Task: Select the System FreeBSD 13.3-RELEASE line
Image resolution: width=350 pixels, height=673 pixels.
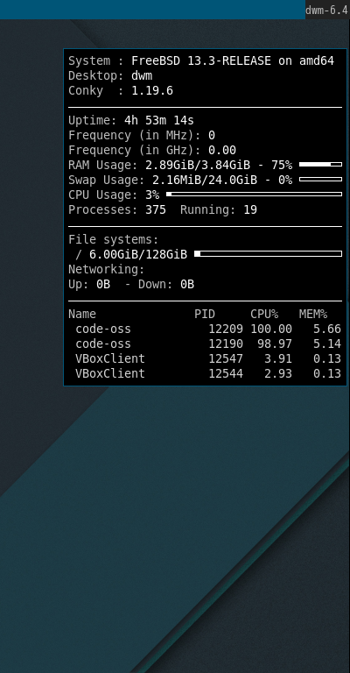Action: [x=201, y=61]
